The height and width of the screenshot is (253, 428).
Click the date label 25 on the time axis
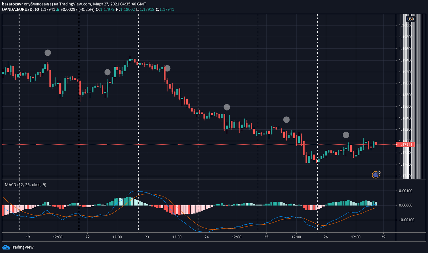pos(266,237)
